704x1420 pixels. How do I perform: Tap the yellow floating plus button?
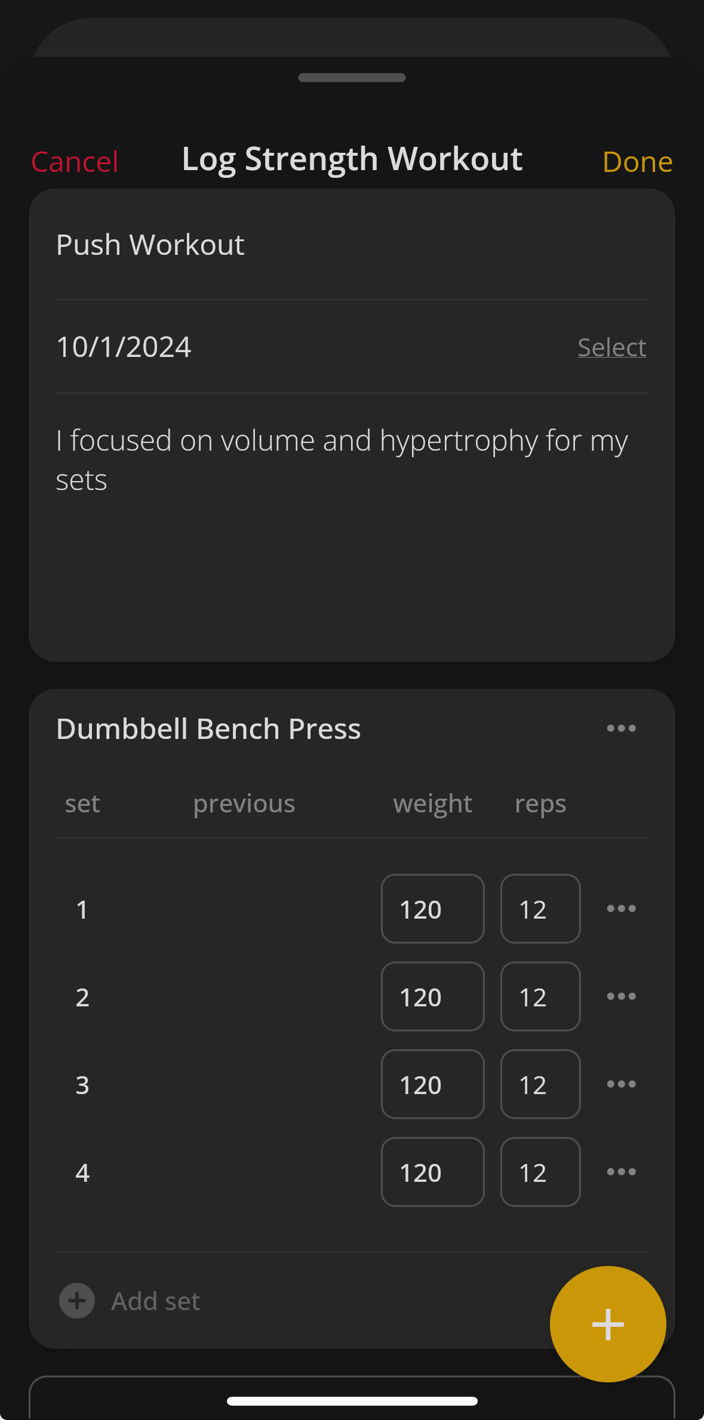(607, 1324)
